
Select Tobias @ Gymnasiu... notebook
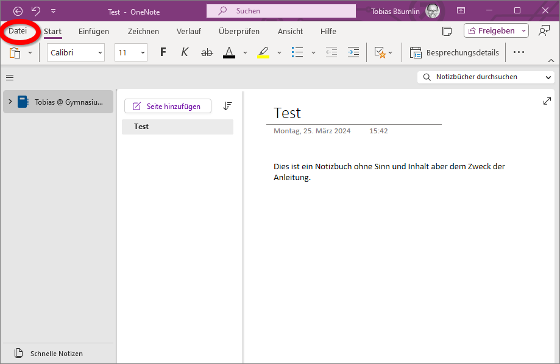click(x=58, y=102)
